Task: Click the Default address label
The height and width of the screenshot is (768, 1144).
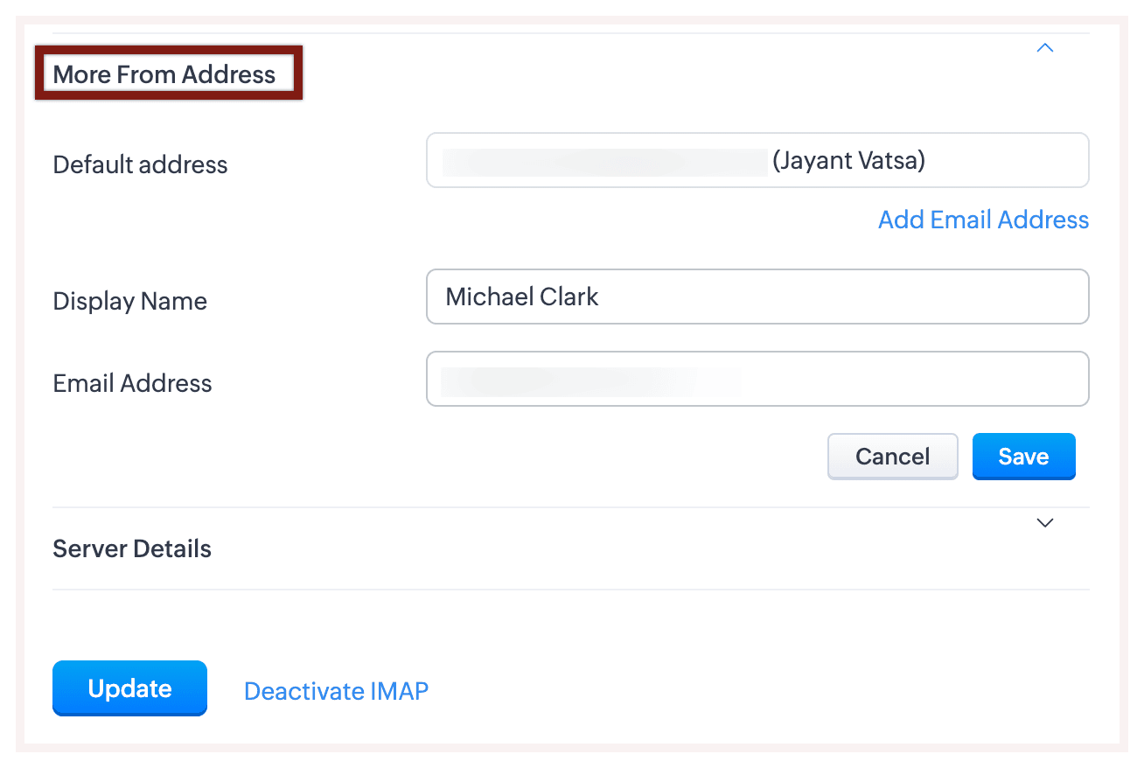Action: [140, 164]
